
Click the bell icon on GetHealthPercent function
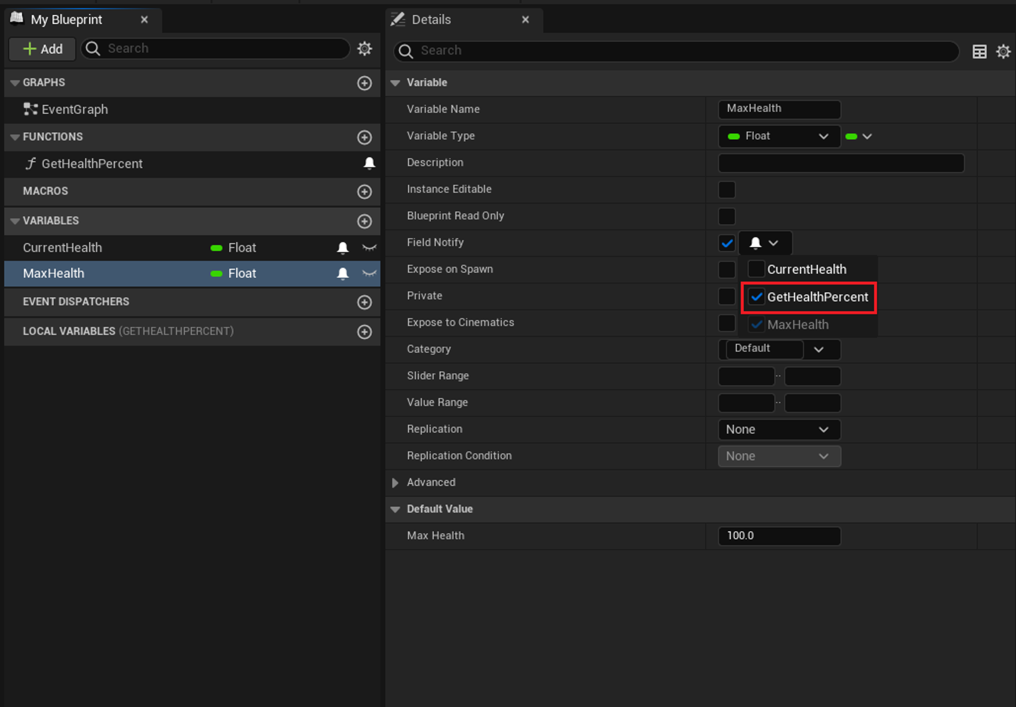(x=369, y=163)
